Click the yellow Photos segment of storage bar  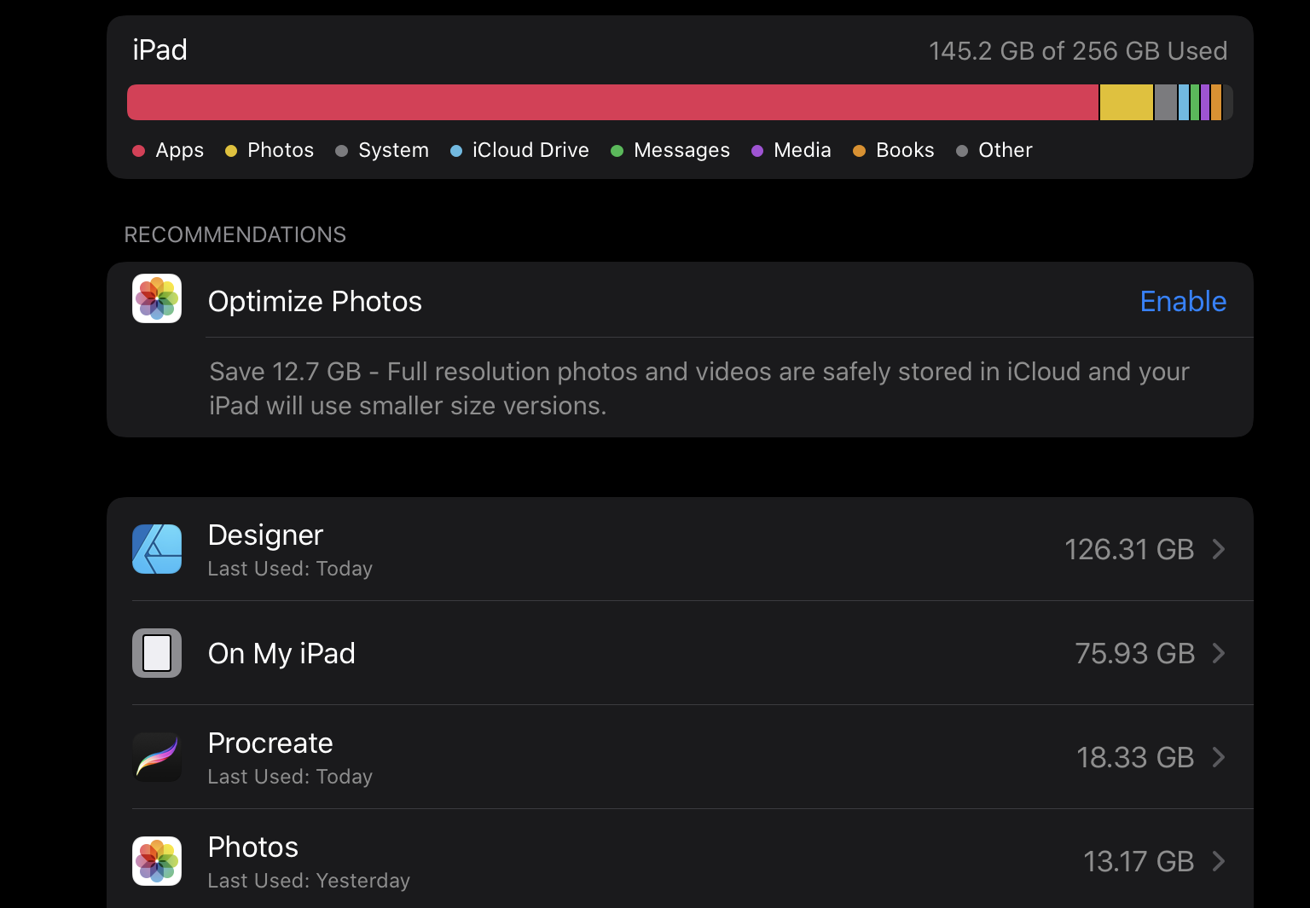tap(1127, 102)
